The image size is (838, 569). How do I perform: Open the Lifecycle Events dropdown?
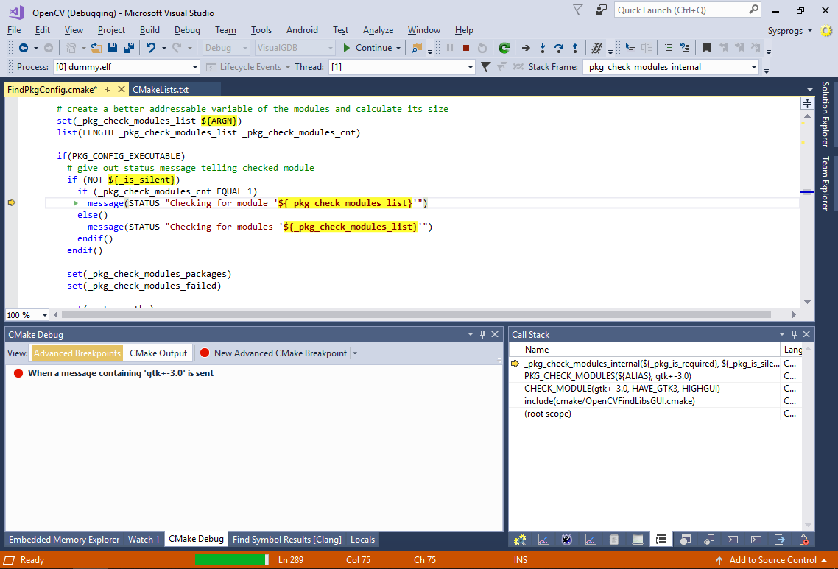(x=249, y=67)
